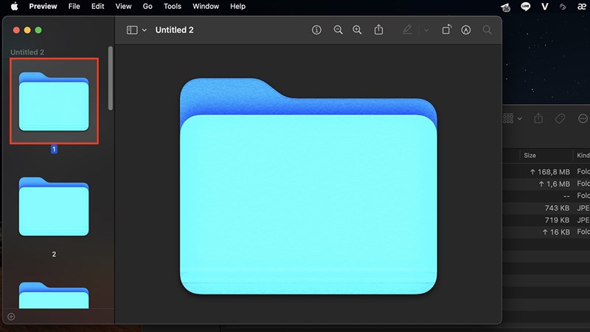Select the Finder row with -- size

546,196
